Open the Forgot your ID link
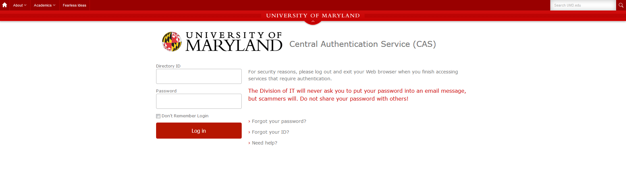 pyautogui.click(x=270, y=132)
